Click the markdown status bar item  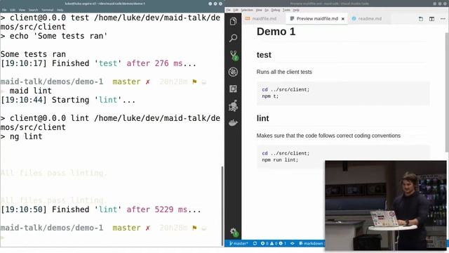coord(311,243)
